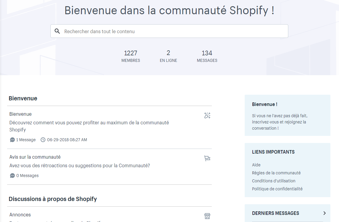Viewport: 339px width, 222px height.
Task: Click the '0 Messages' count text
Action: 28,176
